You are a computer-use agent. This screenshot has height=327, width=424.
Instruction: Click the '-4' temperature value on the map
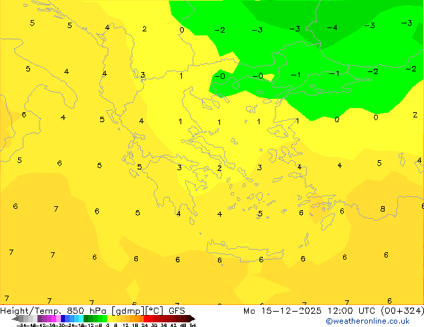point(332,27)
